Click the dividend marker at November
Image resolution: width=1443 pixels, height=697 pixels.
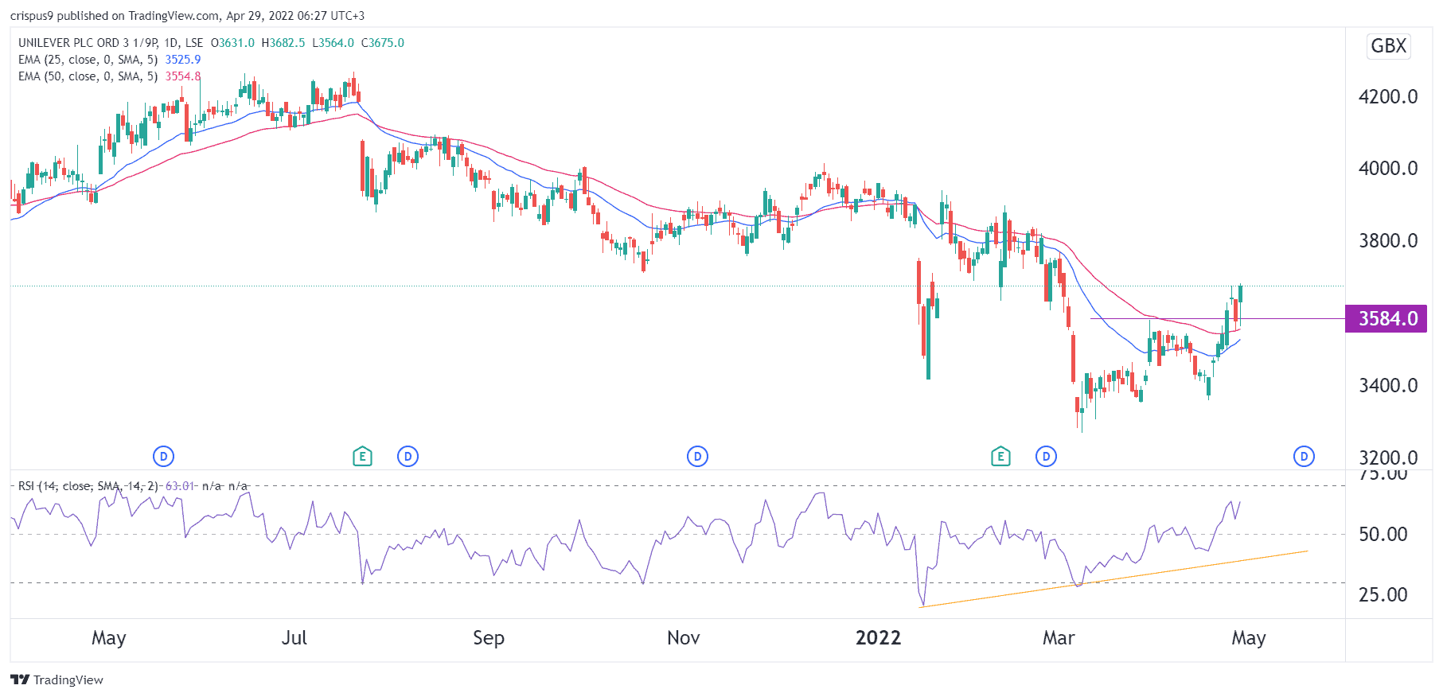point(697,457)
